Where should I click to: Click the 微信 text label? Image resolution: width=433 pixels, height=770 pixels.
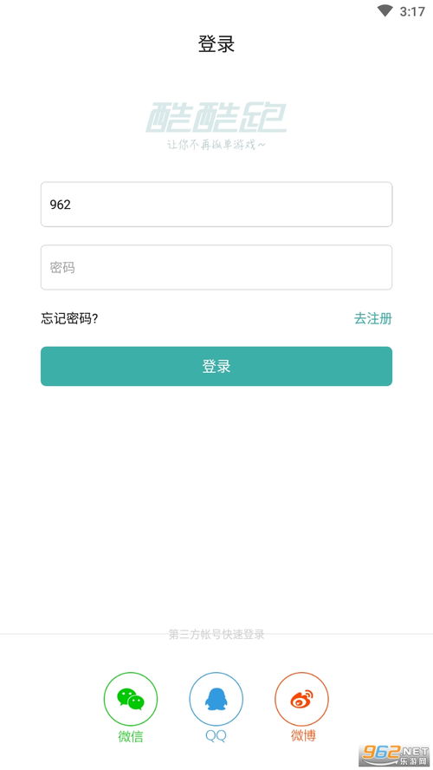(131, 736)
